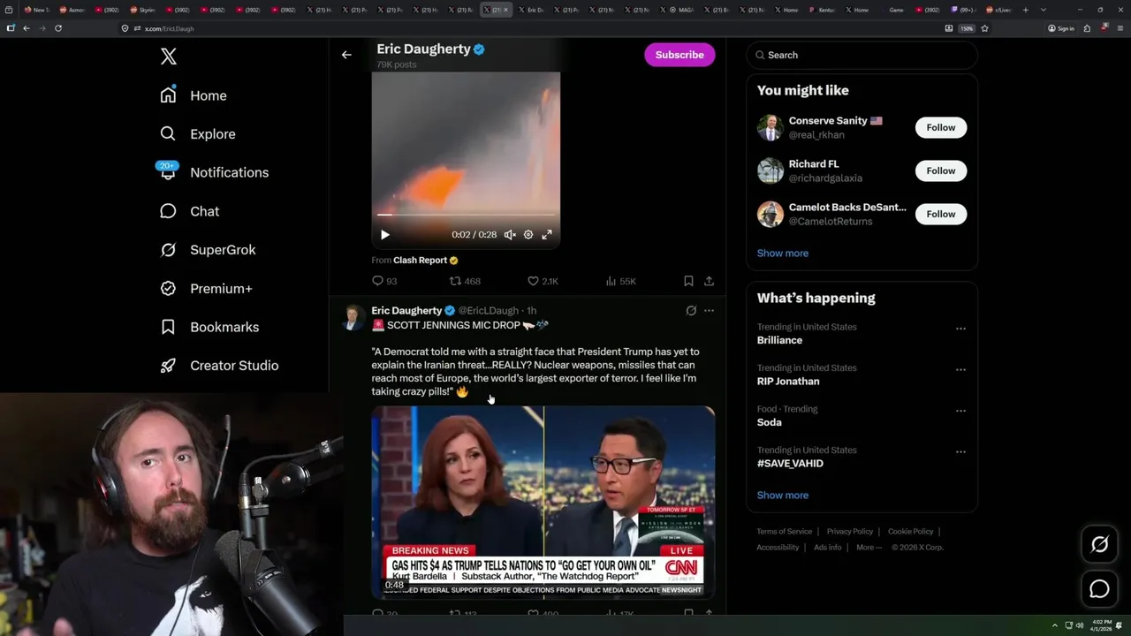The height and width of the screenshot is (636, 1131).
Task: Open Chat in the sidebar
Action: pos(189,211)
